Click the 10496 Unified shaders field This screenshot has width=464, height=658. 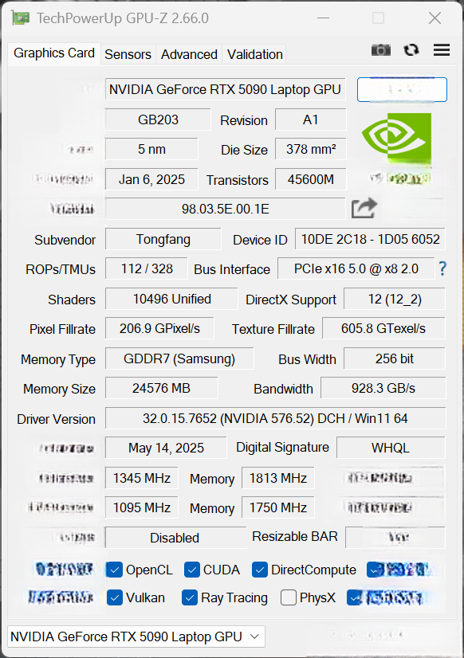pyautogui.click(x=171, y=299)
